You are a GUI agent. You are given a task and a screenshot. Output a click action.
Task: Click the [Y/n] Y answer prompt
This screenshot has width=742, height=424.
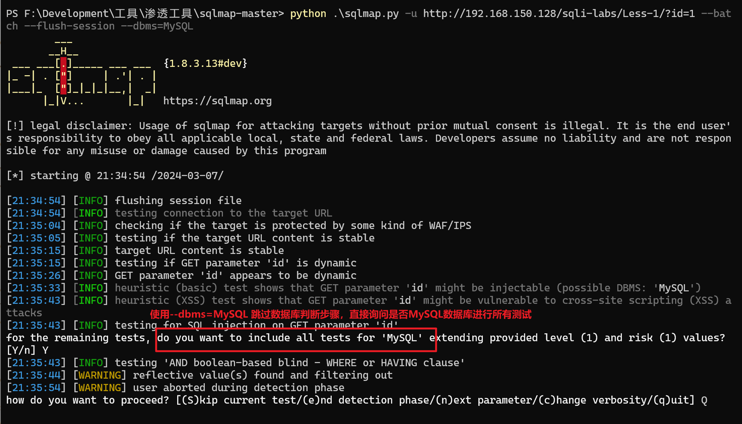[27, 350]
